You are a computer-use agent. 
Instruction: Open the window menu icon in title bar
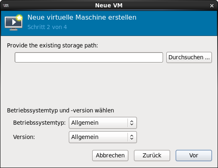click(6, 6)
